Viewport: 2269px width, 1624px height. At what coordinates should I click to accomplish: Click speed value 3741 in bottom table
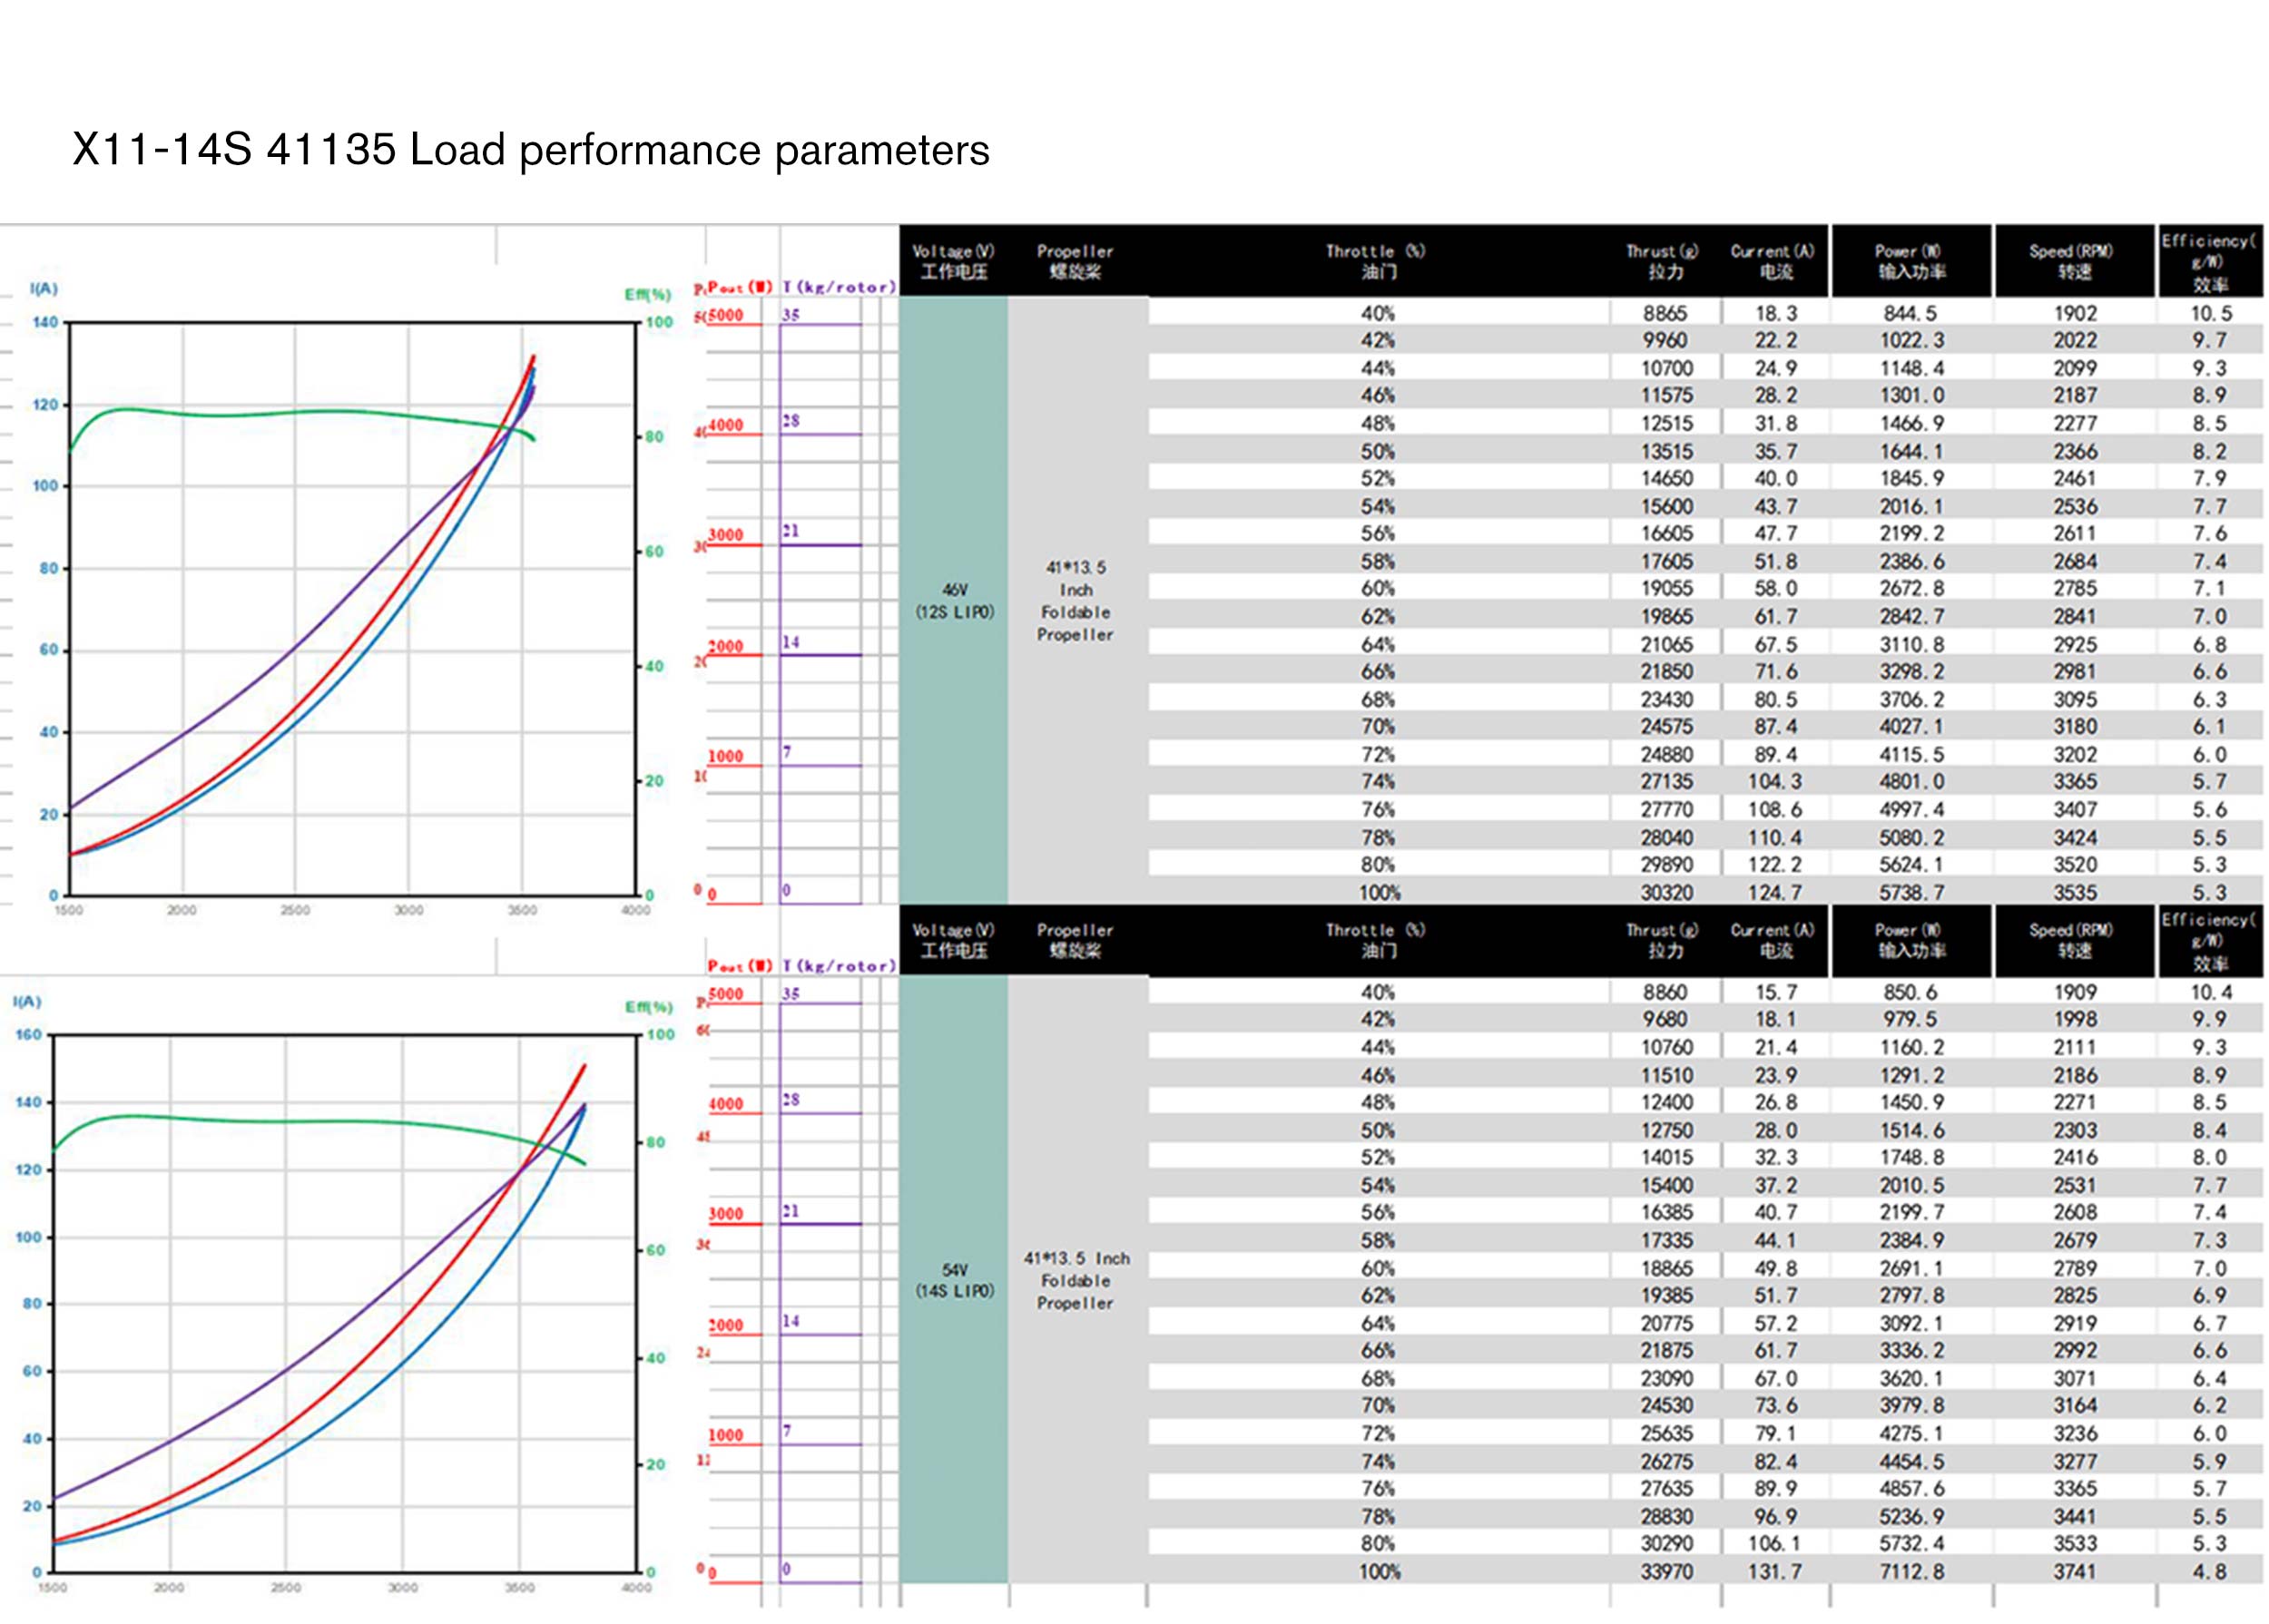[2074, 1571]
